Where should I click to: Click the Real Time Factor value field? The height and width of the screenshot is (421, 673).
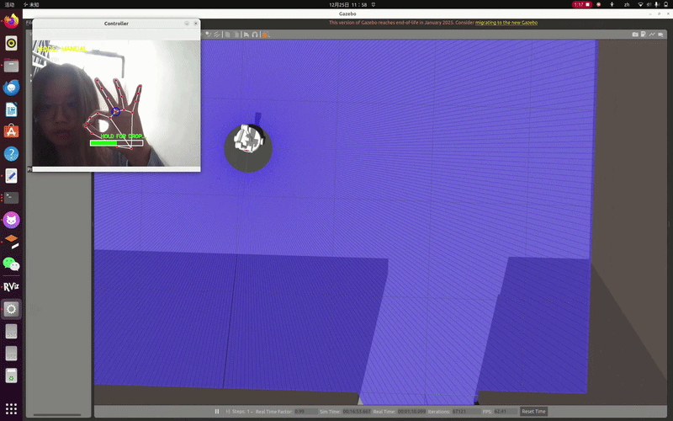305,411
